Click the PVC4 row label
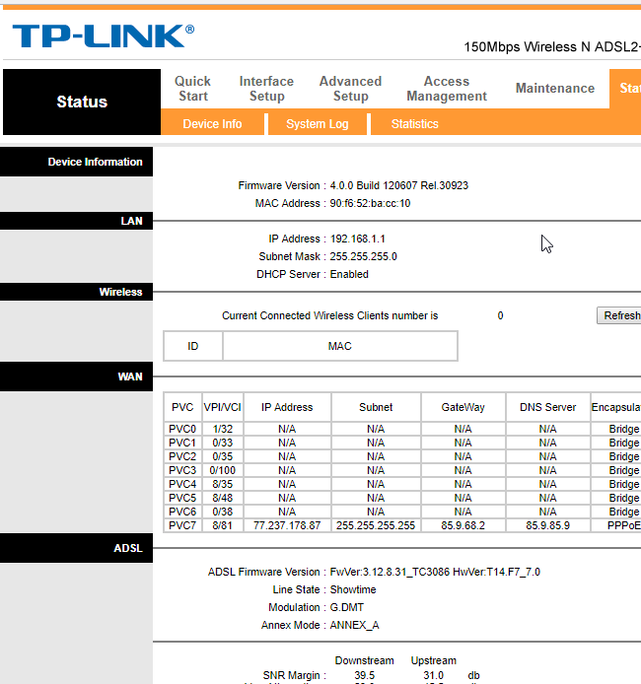This screenshot has height=684, width=641. pyautogui.click(x=182, y=484)
